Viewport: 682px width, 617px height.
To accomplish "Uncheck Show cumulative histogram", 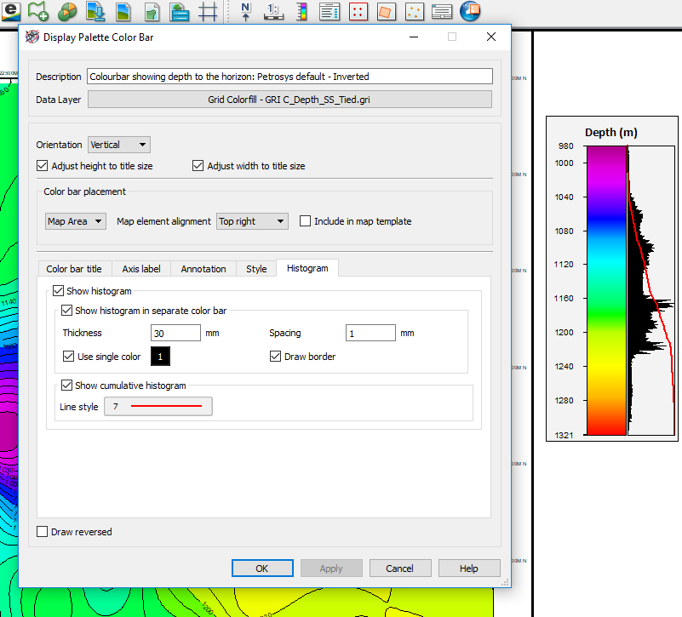I will 67,386.
